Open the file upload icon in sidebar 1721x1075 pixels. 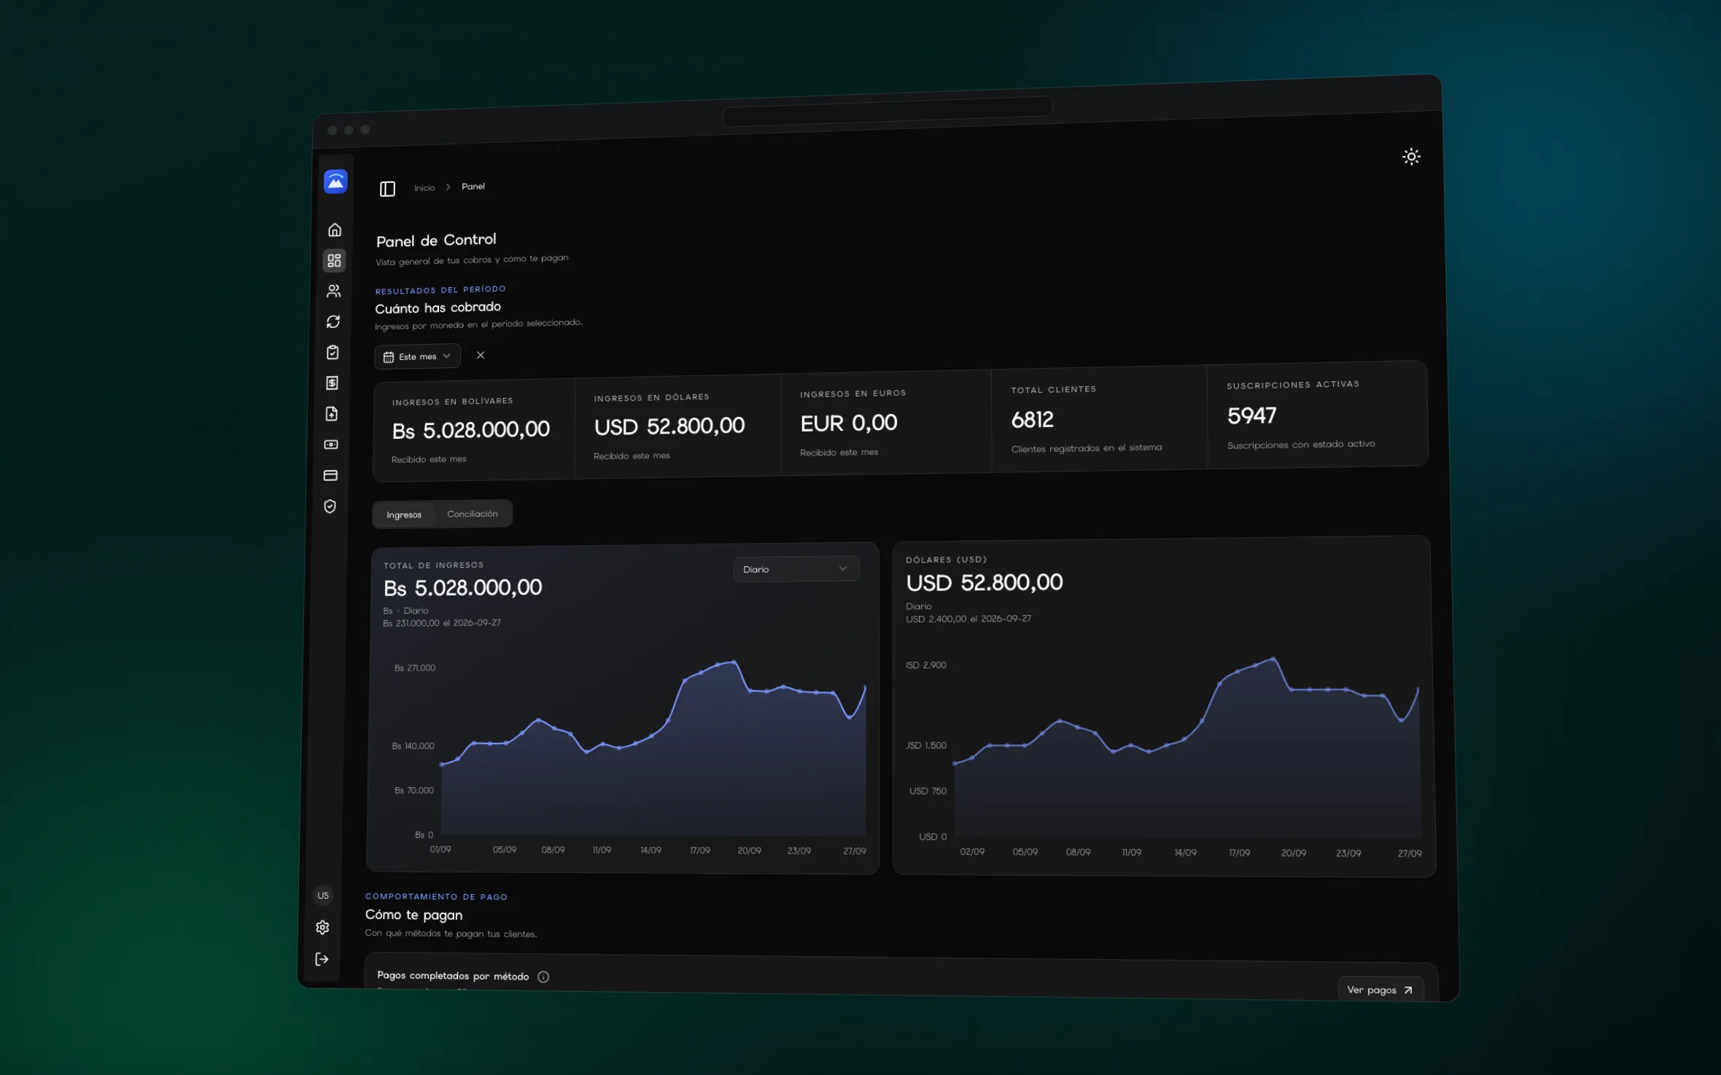coord(332,414)
